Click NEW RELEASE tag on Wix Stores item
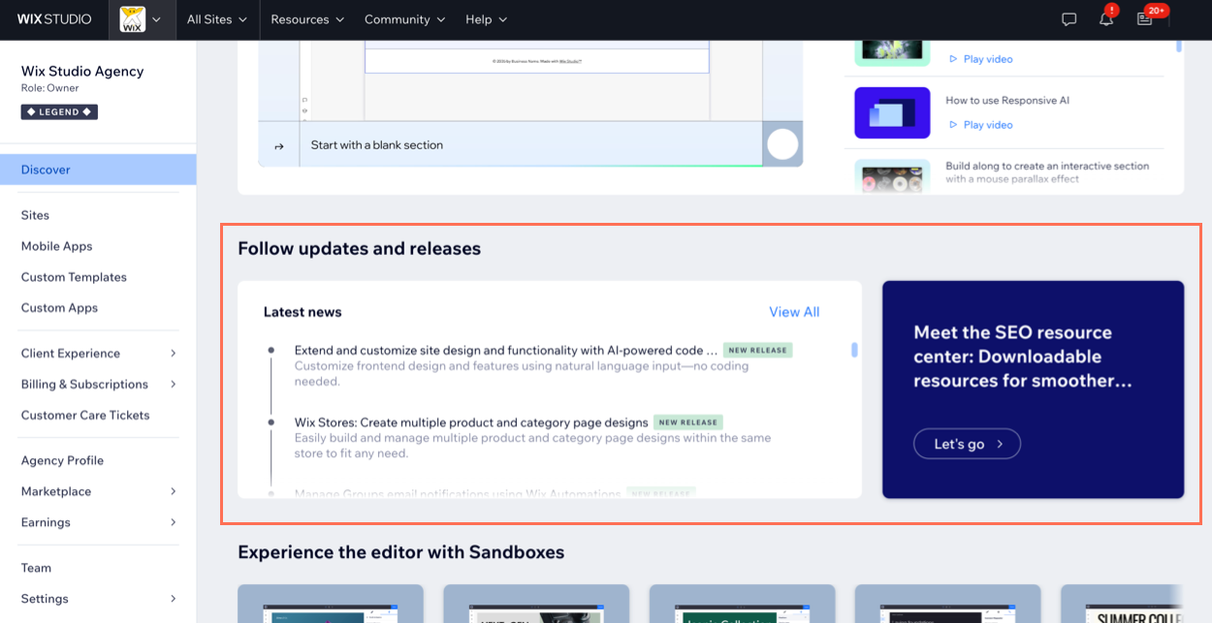Viewport: 1212px width, 623px height. [x=688, y=422]
